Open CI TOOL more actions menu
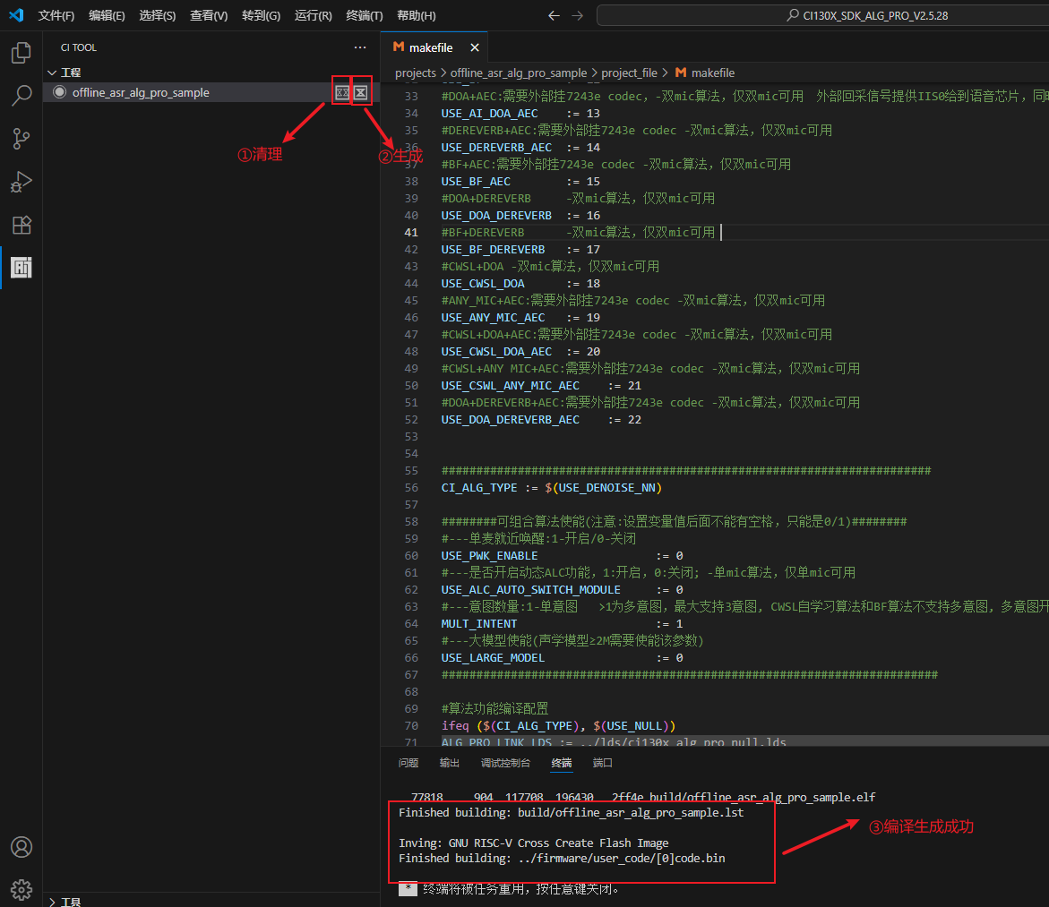 pyautogui.click(x=360, y=47)
